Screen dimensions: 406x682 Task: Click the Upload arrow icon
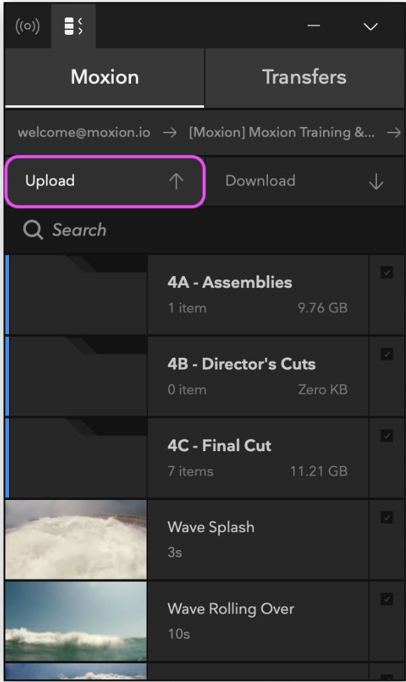[x=176, y=181]
